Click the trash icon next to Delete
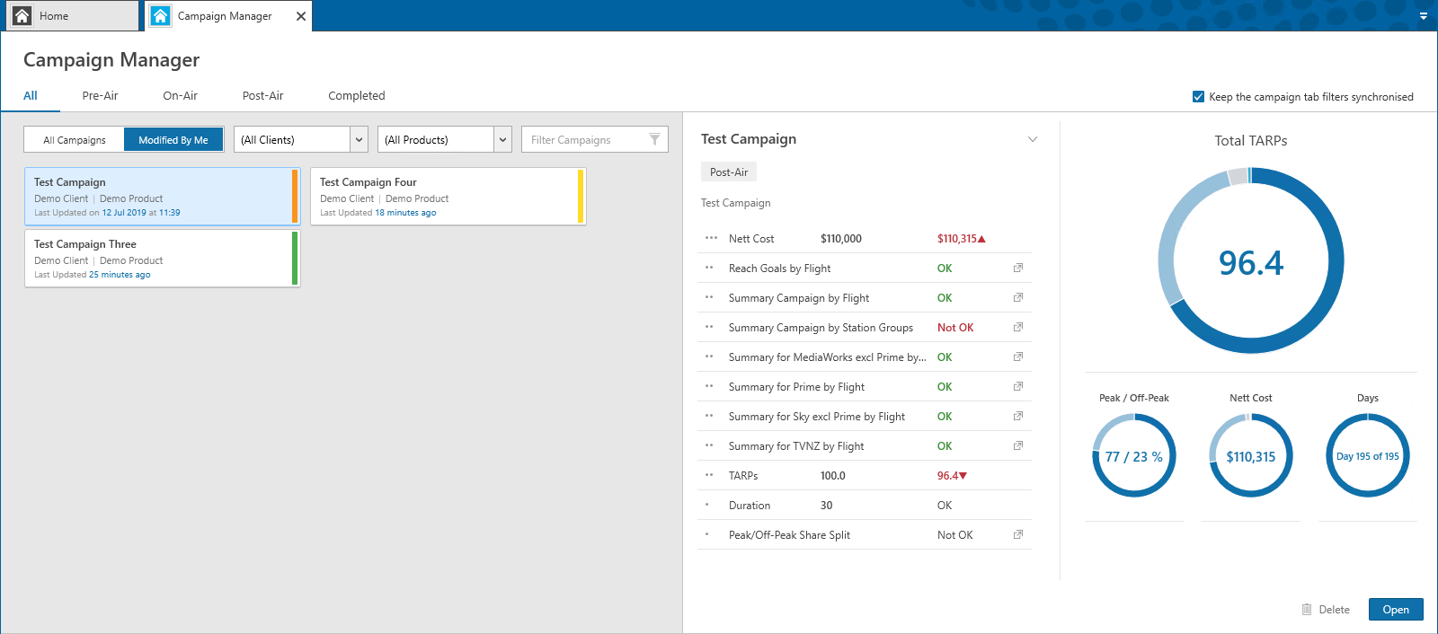The image size is (1438, 634). click(x=1307, y=609)
